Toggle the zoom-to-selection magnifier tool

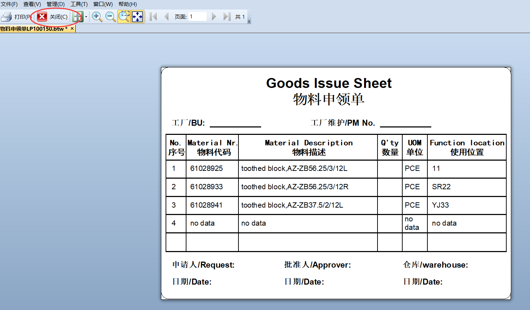(x=124, y=17)
